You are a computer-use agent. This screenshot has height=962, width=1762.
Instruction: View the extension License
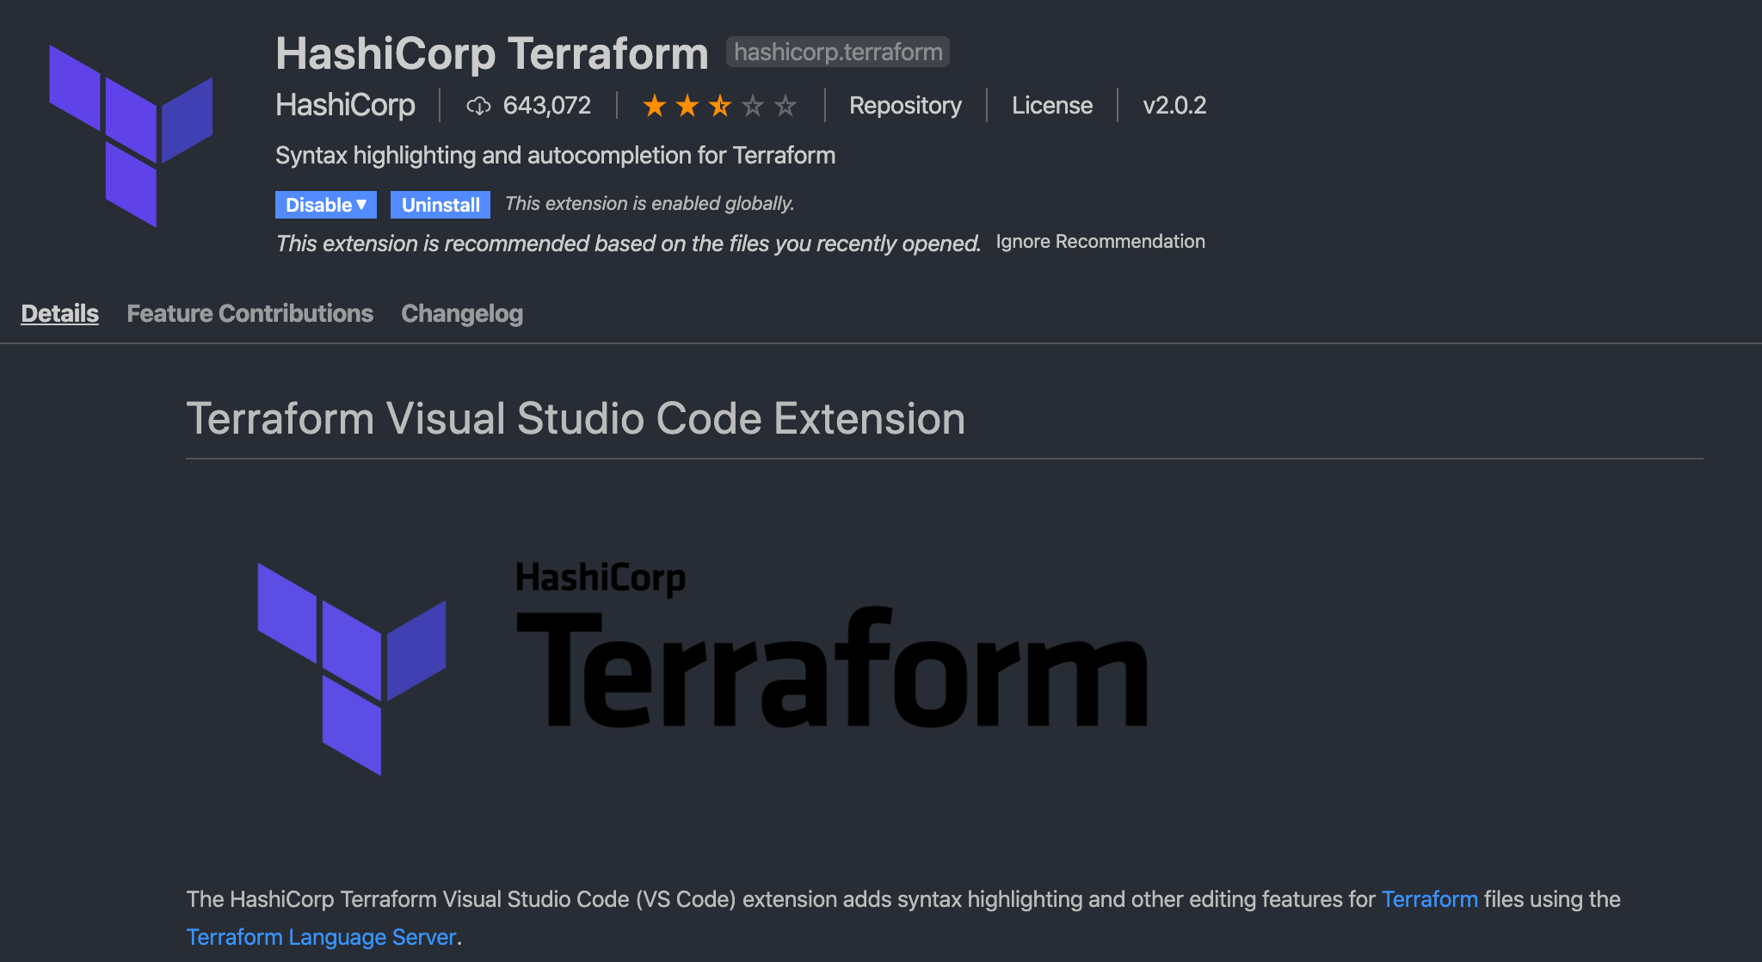(1051, 105)
